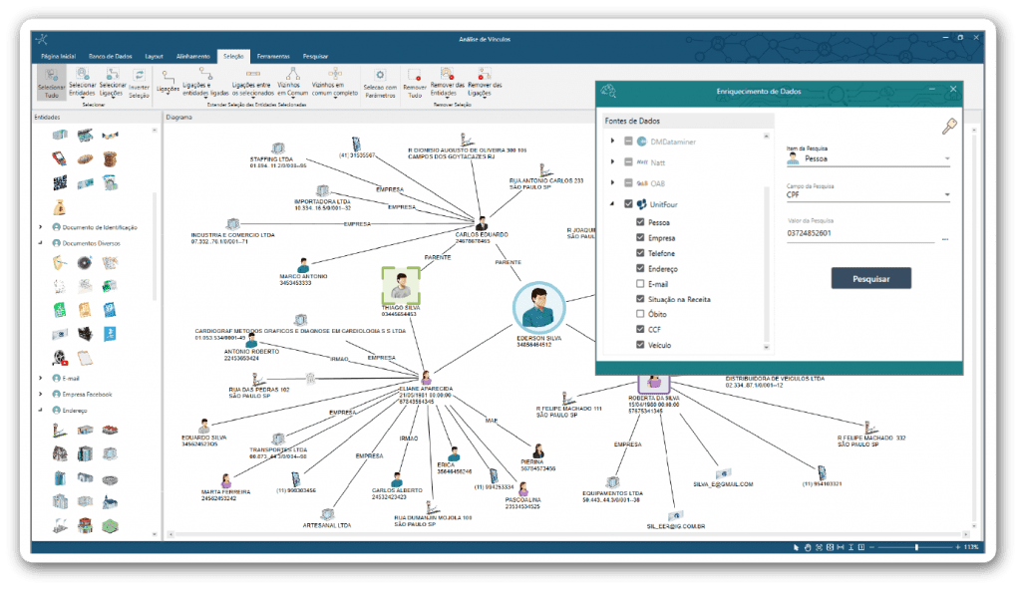Click the Pesquisar button
The width and height of the screenshot is (1021, 589).
tap(870, 279)
